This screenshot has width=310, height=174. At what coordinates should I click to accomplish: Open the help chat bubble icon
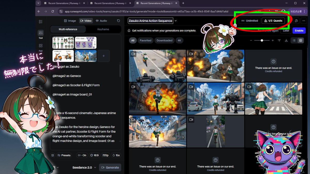pos(296,21)
